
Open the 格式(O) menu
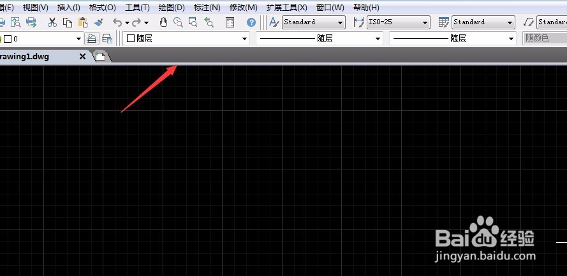(103, 8)
